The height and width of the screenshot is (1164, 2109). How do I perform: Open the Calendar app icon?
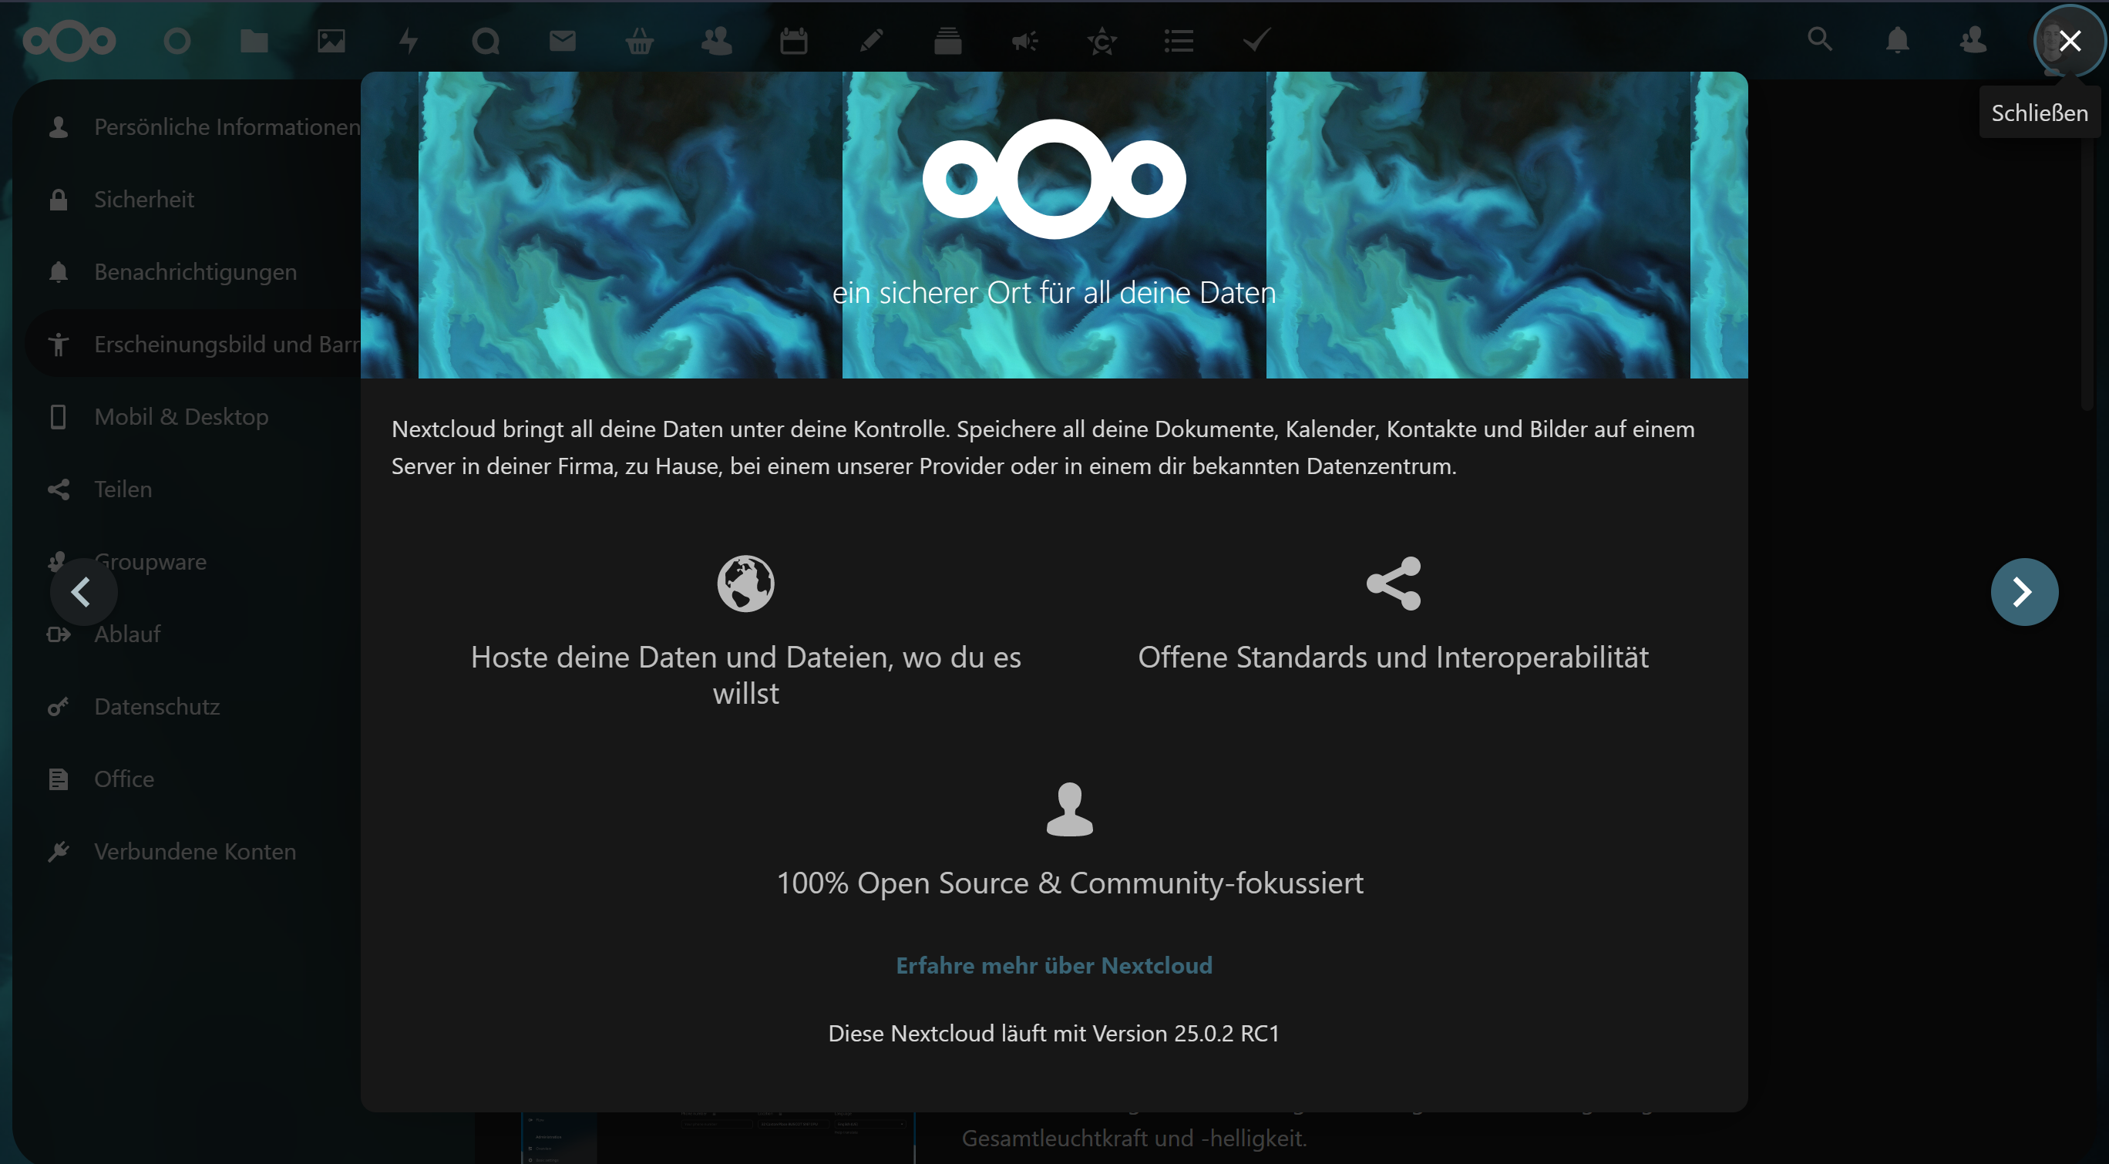(x=793, y=40)
